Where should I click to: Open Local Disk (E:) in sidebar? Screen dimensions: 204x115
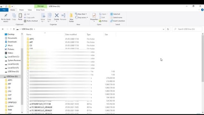click(13, 64)
